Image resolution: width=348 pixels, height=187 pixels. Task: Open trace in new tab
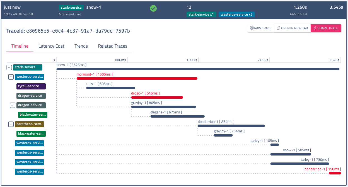[x=292, y=28]
